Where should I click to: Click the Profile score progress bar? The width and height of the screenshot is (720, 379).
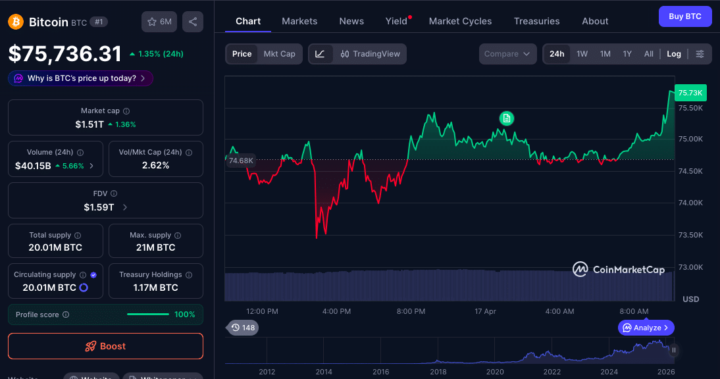coord(148,315)
